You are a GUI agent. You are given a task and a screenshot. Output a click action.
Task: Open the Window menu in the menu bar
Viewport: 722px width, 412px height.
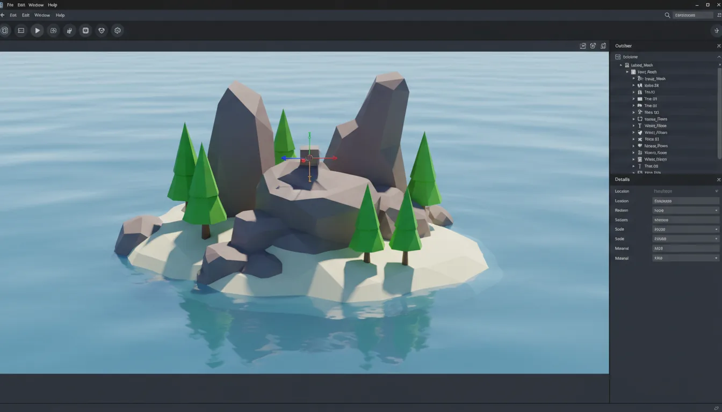tap(35, 5)
